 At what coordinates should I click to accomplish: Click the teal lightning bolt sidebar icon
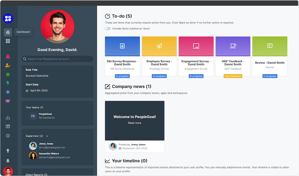tap(8, 83)
